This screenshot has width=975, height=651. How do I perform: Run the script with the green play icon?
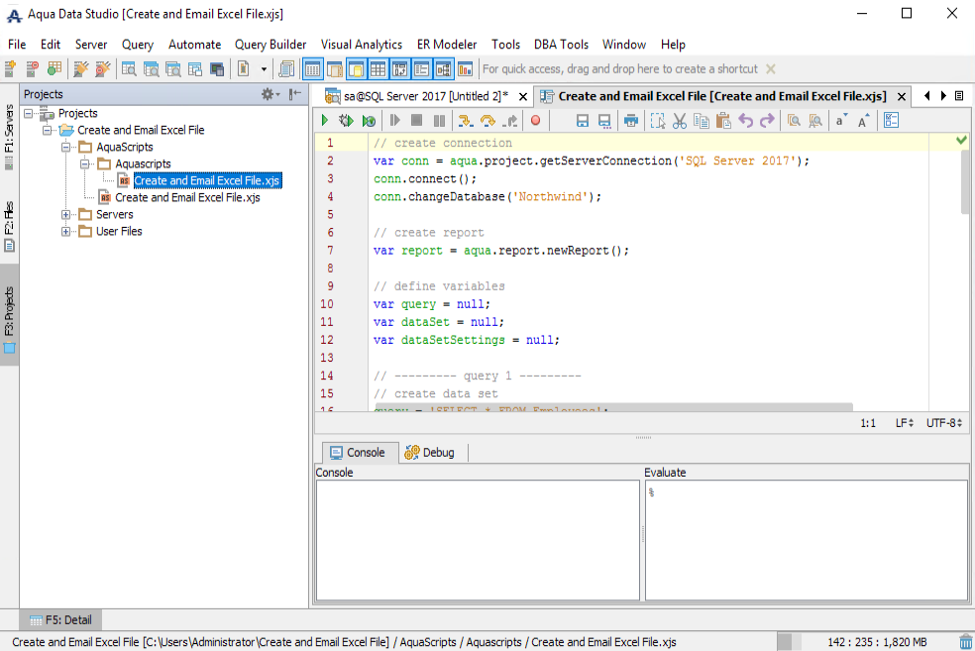point(324,121)
